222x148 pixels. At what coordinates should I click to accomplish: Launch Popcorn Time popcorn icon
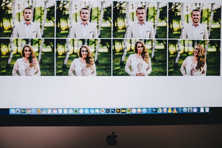(x=165, y=110)
